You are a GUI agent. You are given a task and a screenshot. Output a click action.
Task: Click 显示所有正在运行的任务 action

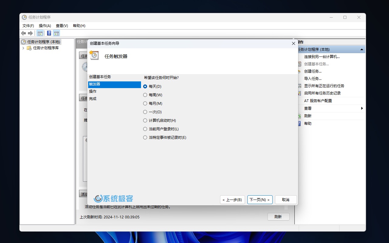(324, 86)
